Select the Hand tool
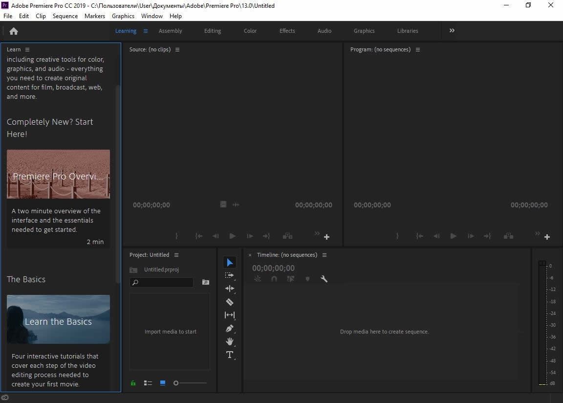The width and height of the screenshot is (563, 403). coord(229,341)
